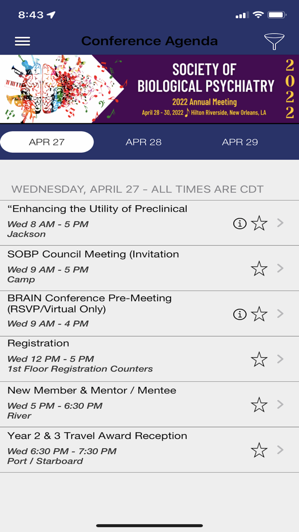Favorite New Member & Mentor / Mentee
299x532 pixels.
[259, 405]
